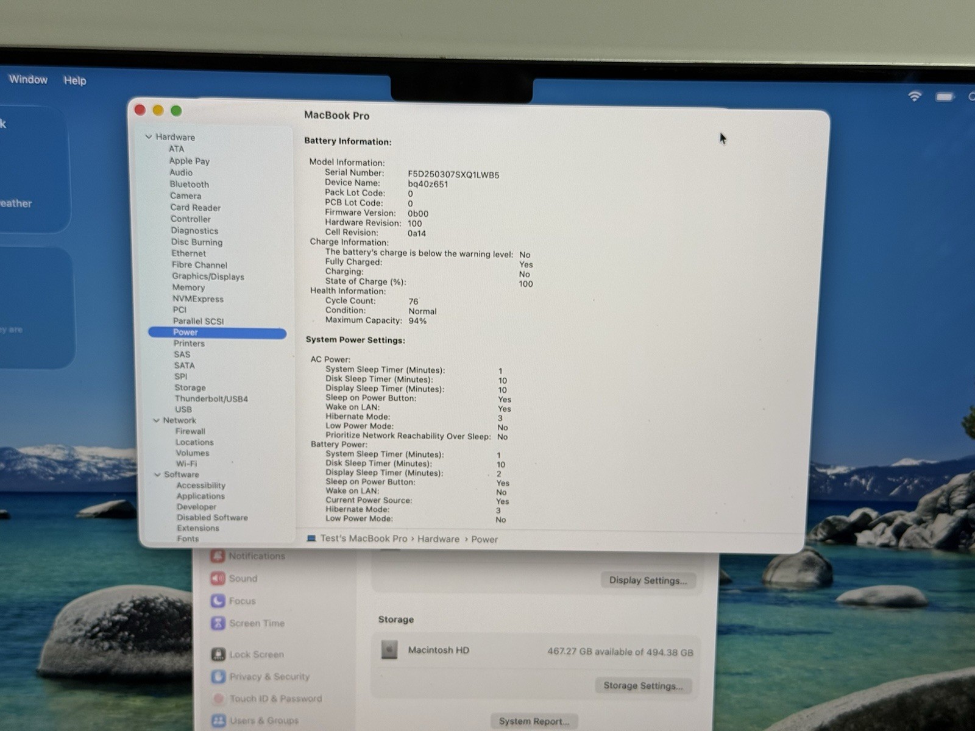Select Printers in the Hardware list
The image size is (975, 731).
[x=190, y=344]
